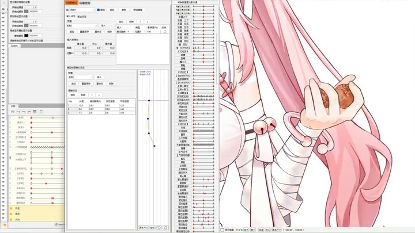415x233 pixels.
Task: Click the center parameter list scrollbar
Action: click(x=217, y=58)
